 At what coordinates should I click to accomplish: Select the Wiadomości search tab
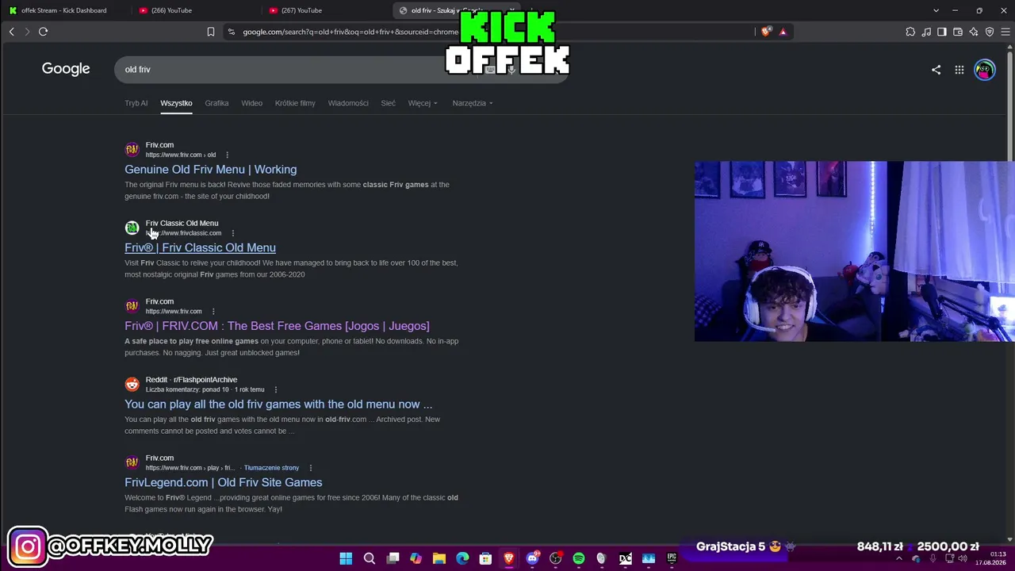coord(348,103)
